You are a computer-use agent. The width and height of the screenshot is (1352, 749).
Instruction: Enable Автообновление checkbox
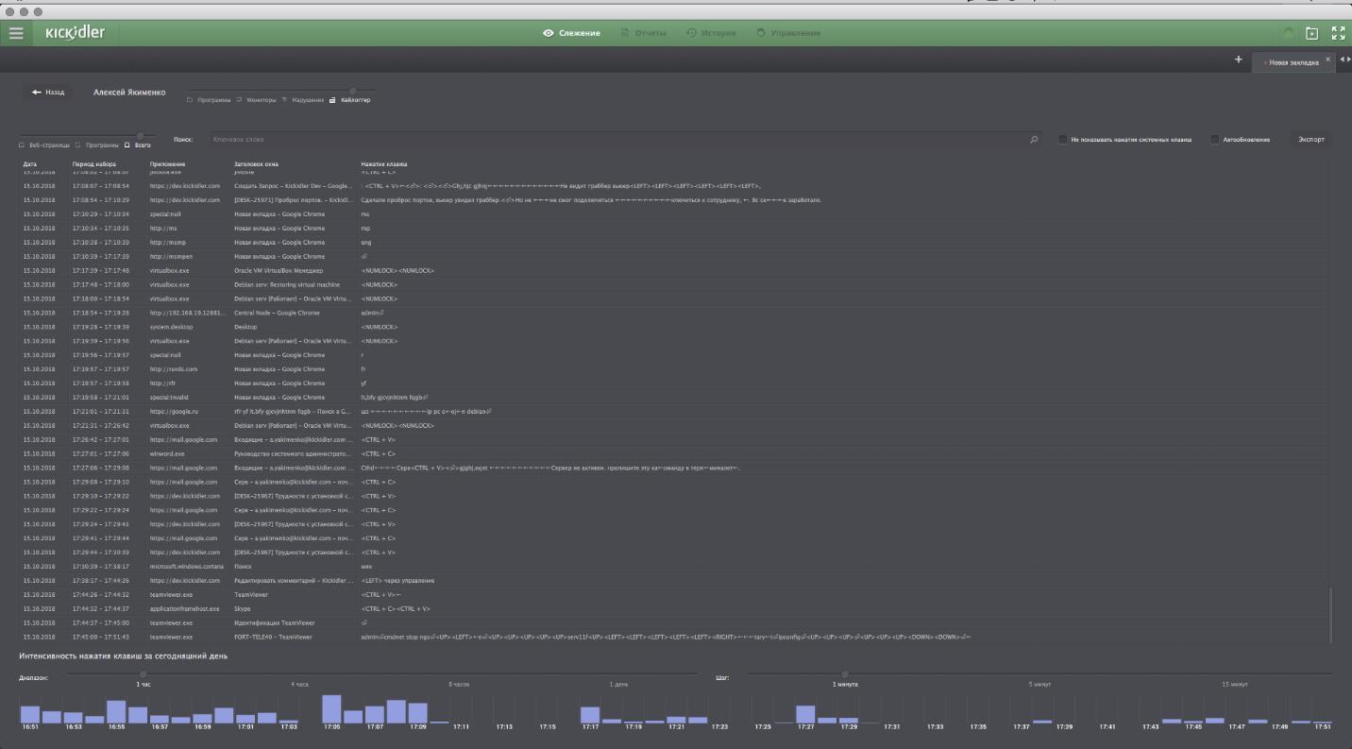[1215, 140]
